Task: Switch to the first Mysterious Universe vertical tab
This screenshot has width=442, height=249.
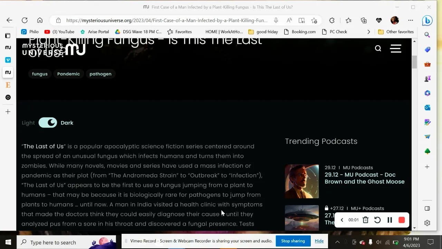Action: tap(8, 47)
